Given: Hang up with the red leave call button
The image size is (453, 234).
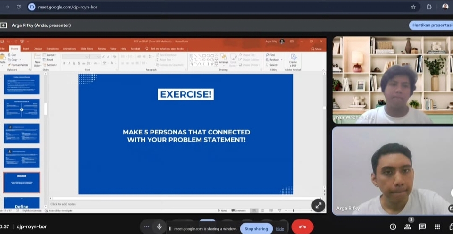Looking at the screenshot, I should pyautogui.click(x=302, y=227).
